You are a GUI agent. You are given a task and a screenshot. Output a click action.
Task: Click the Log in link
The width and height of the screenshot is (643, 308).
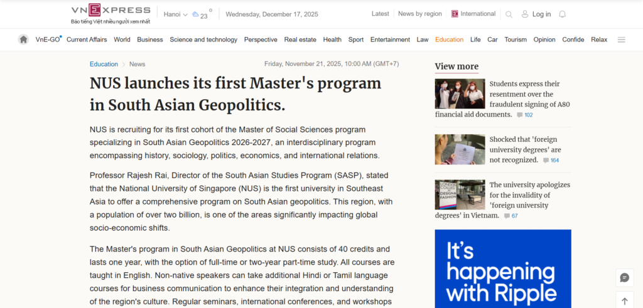tap(541, 14)
